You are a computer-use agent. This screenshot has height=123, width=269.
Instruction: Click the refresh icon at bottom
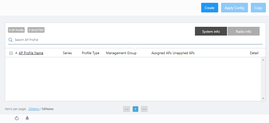[17, 118]
